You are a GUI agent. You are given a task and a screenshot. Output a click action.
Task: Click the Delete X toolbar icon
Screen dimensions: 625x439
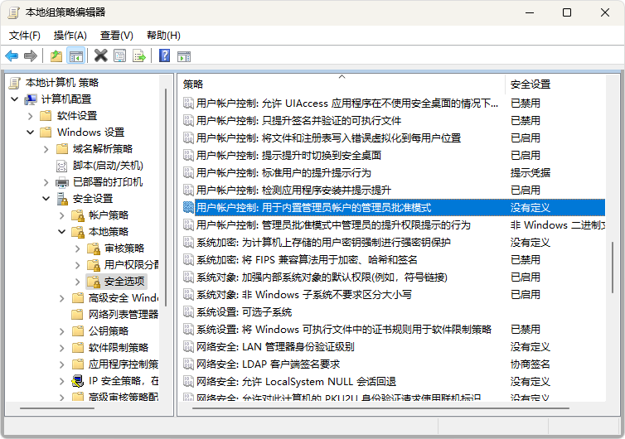100,56
